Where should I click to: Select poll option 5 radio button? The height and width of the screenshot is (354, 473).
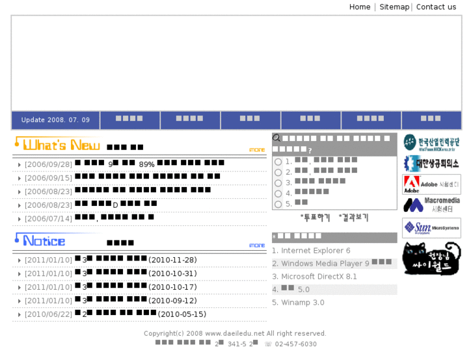tap(278, 204)
